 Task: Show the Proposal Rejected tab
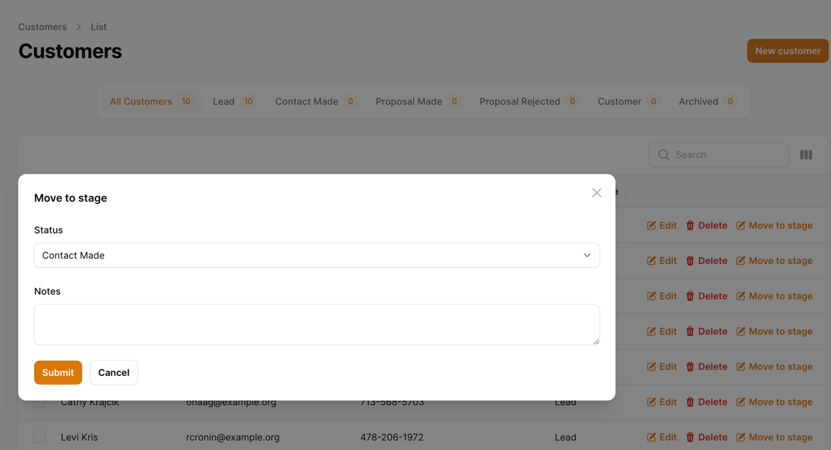528,101
